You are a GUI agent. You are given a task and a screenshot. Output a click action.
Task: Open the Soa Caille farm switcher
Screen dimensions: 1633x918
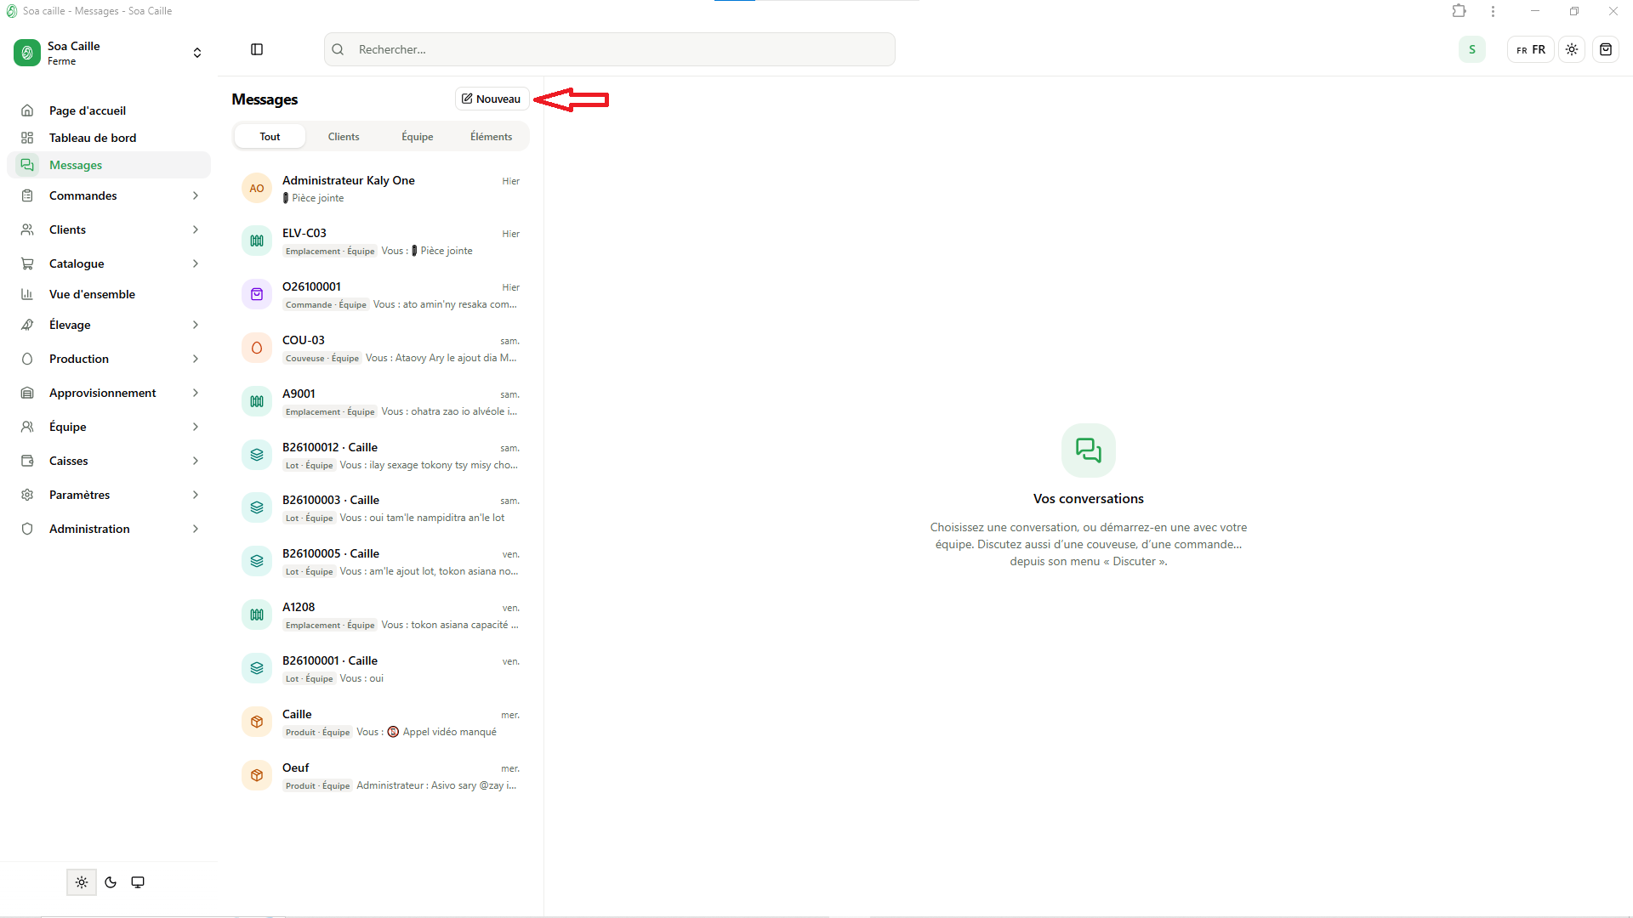tap(109, 53)
